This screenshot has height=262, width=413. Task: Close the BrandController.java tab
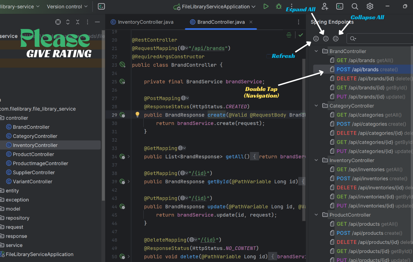click(251, 22)
